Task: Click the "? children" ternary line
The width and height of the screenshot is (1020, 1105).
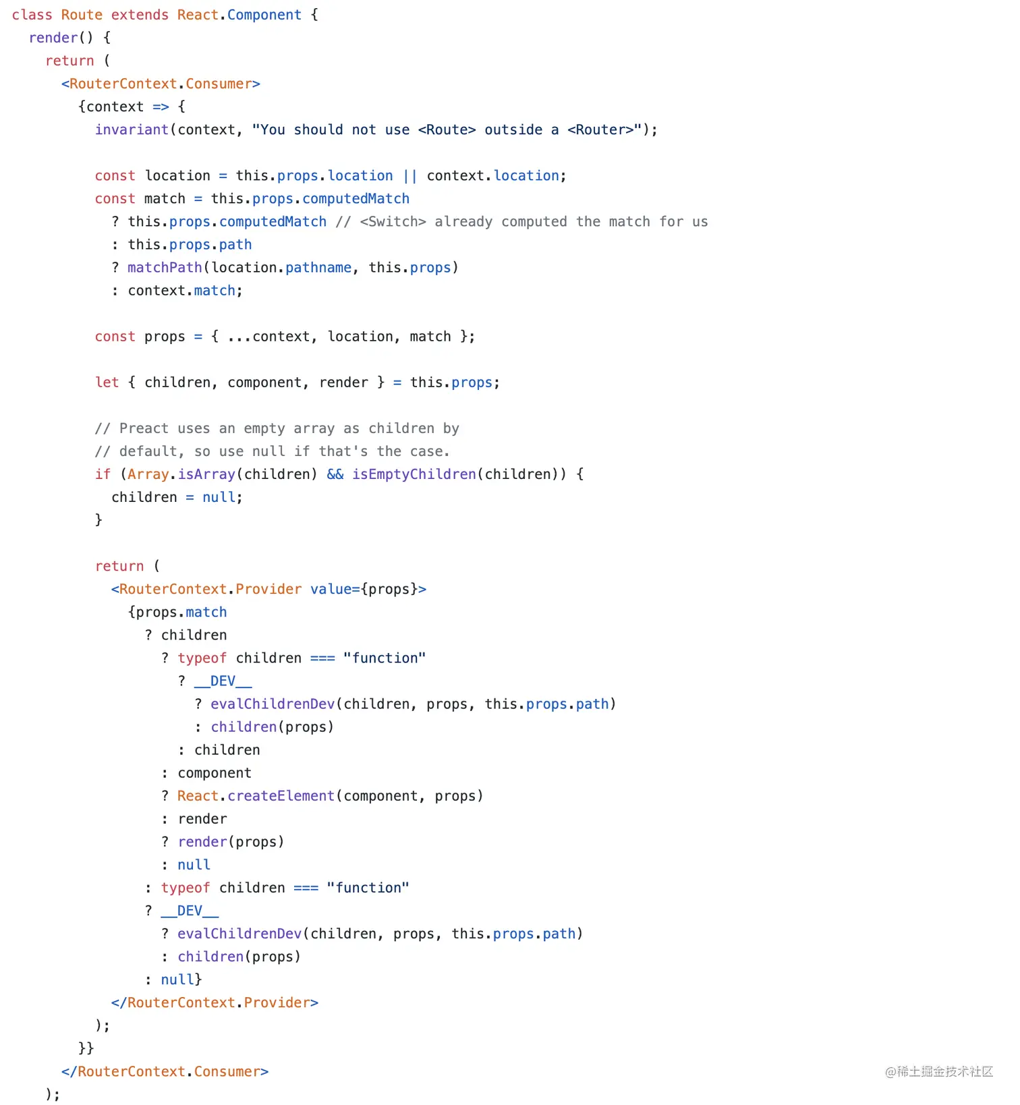Action: click(x=186, y=635)
